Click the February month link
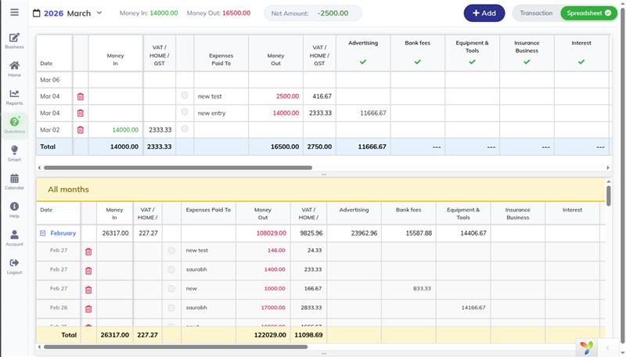The height and width of the screenshot is (357, 626). 63,233
